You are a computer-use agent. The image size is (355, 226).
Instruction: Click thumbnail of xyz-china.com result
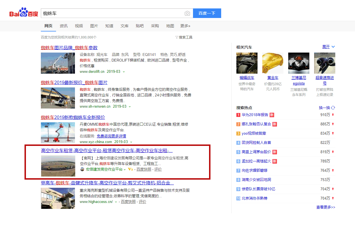coord(58,133)
